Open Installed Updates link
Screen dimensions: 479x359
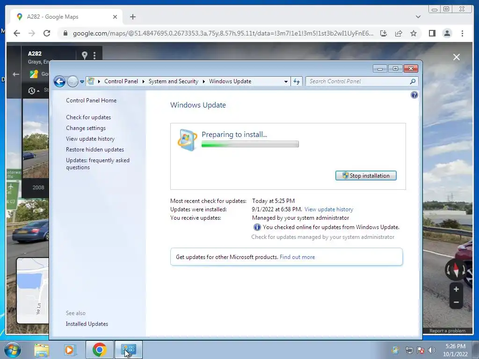pyautogui.click(x=87, y=324)
